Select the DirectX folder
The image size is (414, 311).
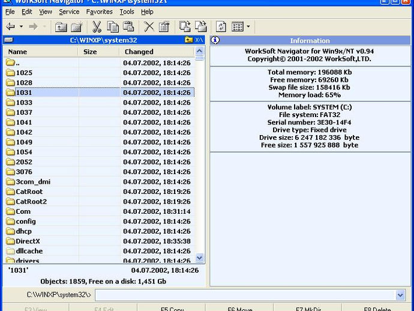(99, 241)
